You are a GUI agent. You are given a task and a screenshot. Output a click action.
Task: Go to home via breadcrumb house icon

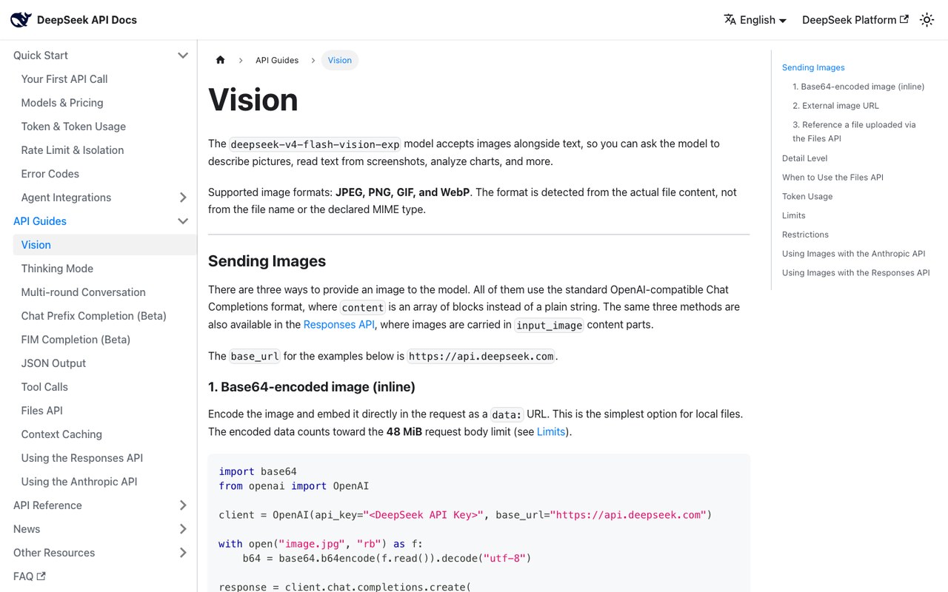(220, 60)
